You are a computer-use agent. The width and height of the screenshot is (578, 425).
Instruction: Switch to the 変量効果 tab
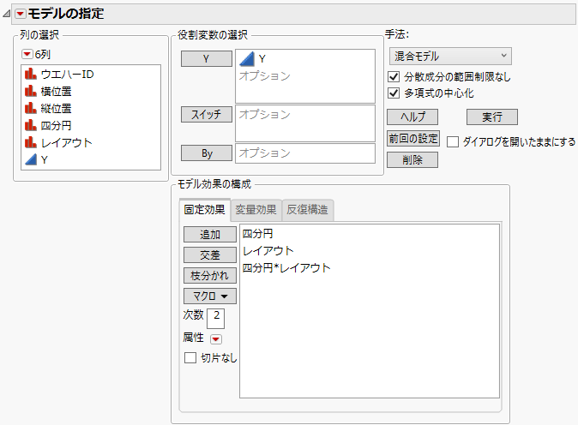pos(256,209)
